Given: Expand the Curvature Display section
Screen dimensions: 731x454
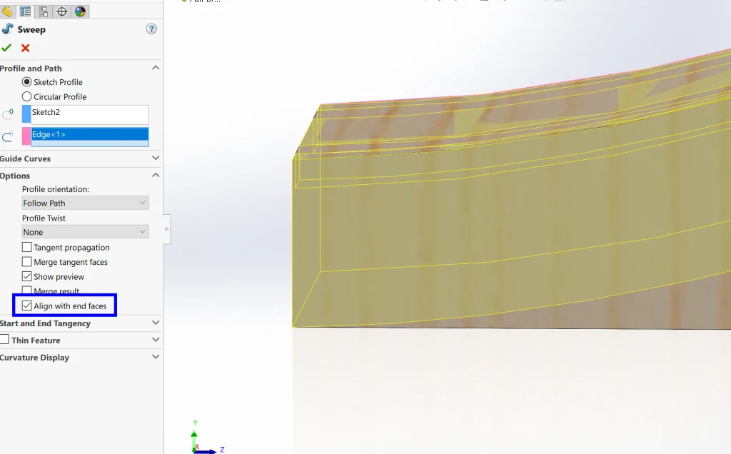Looking at the screenshot, I should 156,357.
